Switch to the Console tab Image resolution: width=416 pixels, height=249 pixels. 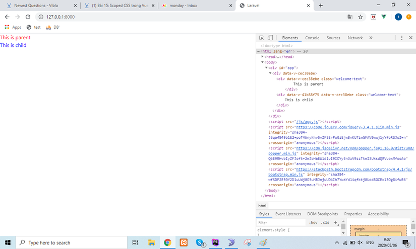312,38
